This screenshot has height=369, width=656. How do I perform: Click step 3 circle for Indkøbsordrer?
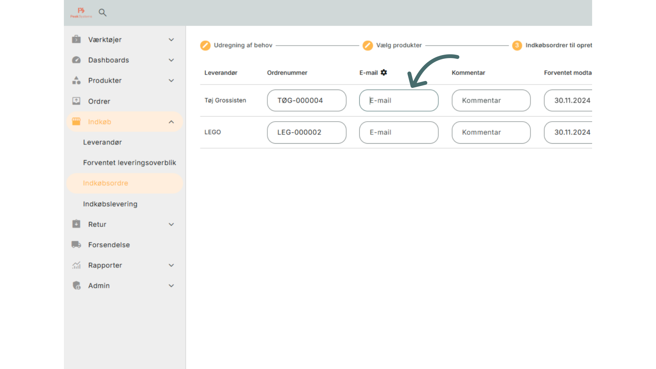[x=517, y=45]
